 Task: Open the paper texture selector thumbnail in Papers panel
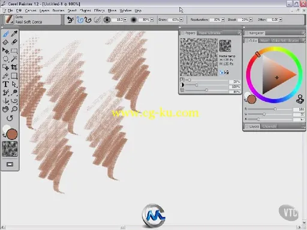tap(225, 46)
